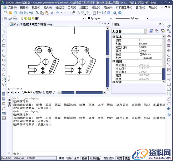Open the ByLayer color dropdown

(x=111, y=18)
